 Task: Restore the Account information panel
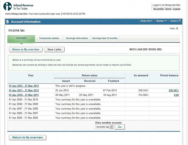pos(175,21)
